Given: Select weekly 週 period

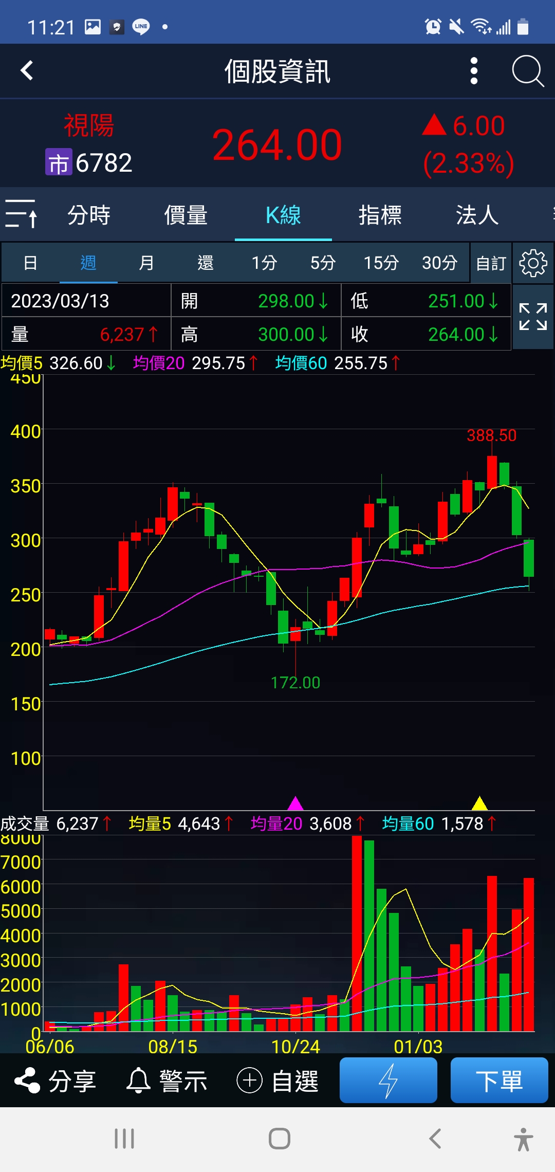Looking at the screenshot, I should [88, 263].
